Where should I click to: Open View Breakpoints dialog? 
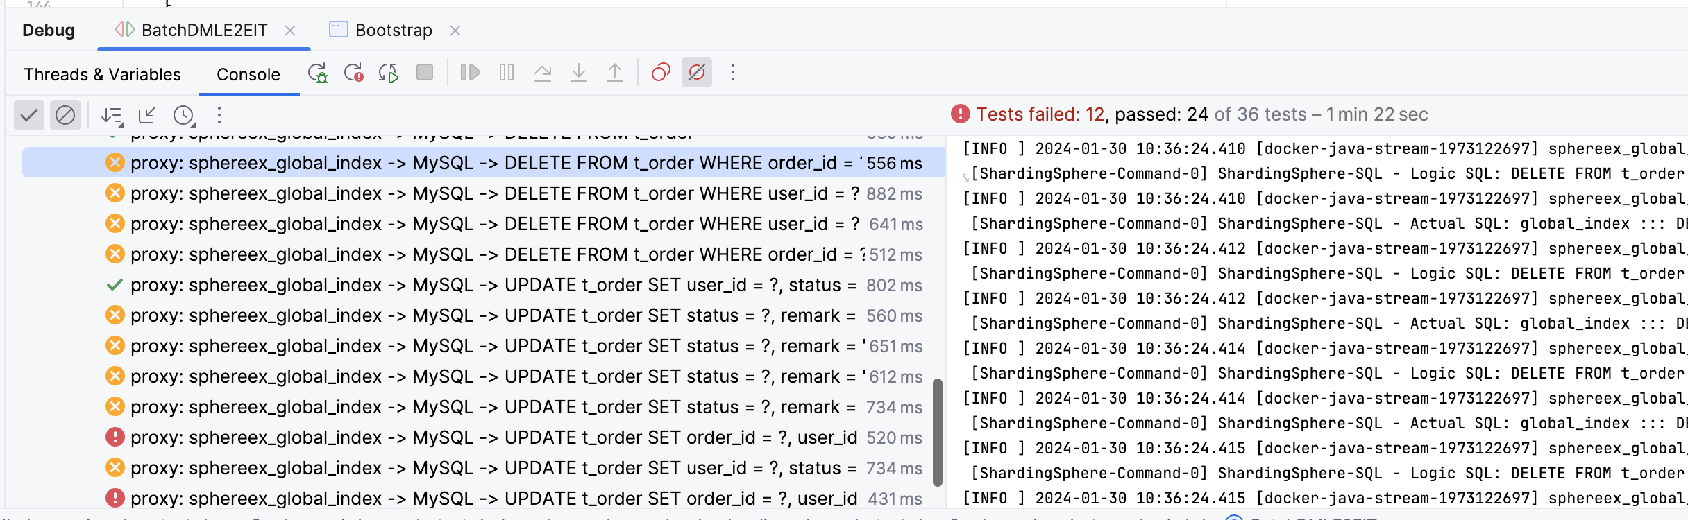coord(661,73)
